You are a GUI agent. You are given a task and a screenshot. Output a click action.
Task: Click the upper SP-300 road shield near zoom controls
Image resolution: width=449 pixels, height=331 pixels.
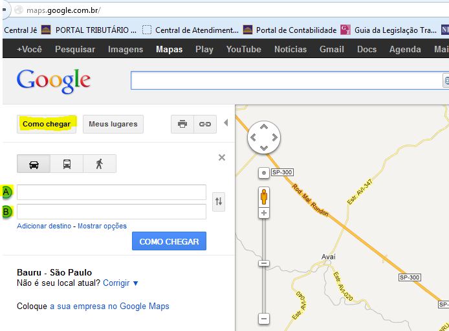pos(282,172)
